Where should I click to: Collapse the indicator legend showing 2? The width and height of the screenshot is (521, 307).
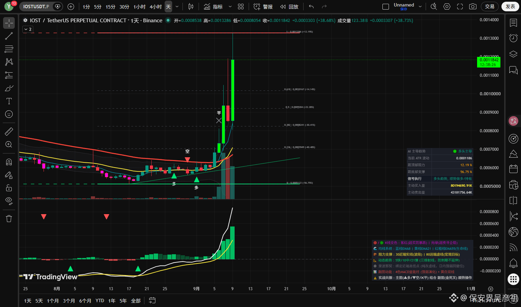click(x=28, y=29)
